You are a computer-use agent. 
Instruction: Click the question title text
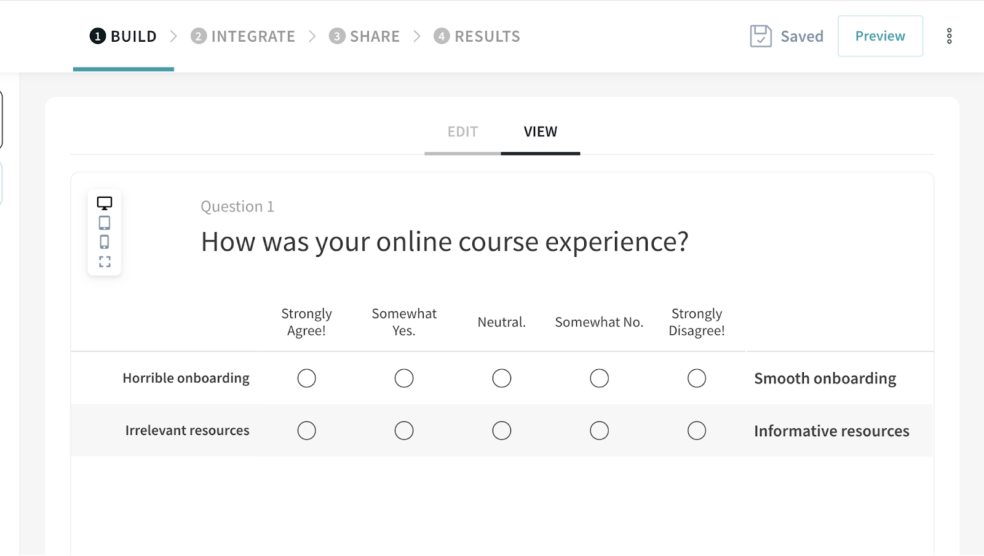(444, 242)
